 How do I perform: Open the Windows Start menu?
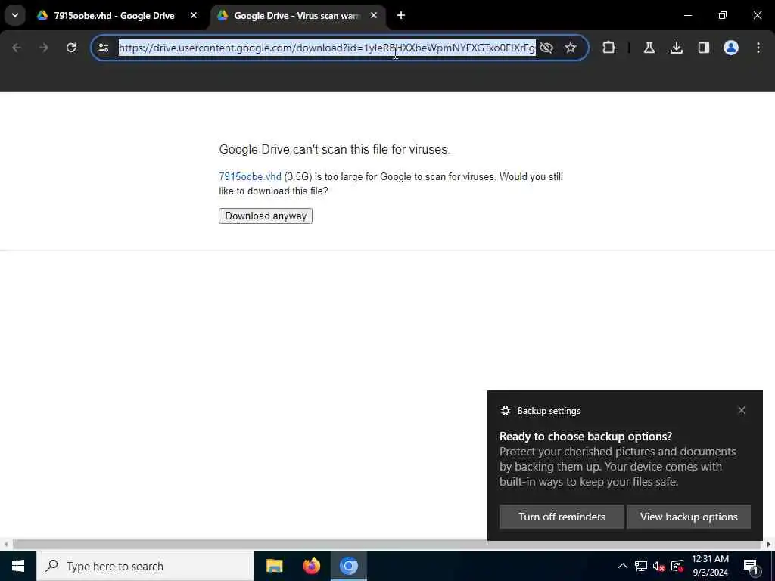click(18, 566)
